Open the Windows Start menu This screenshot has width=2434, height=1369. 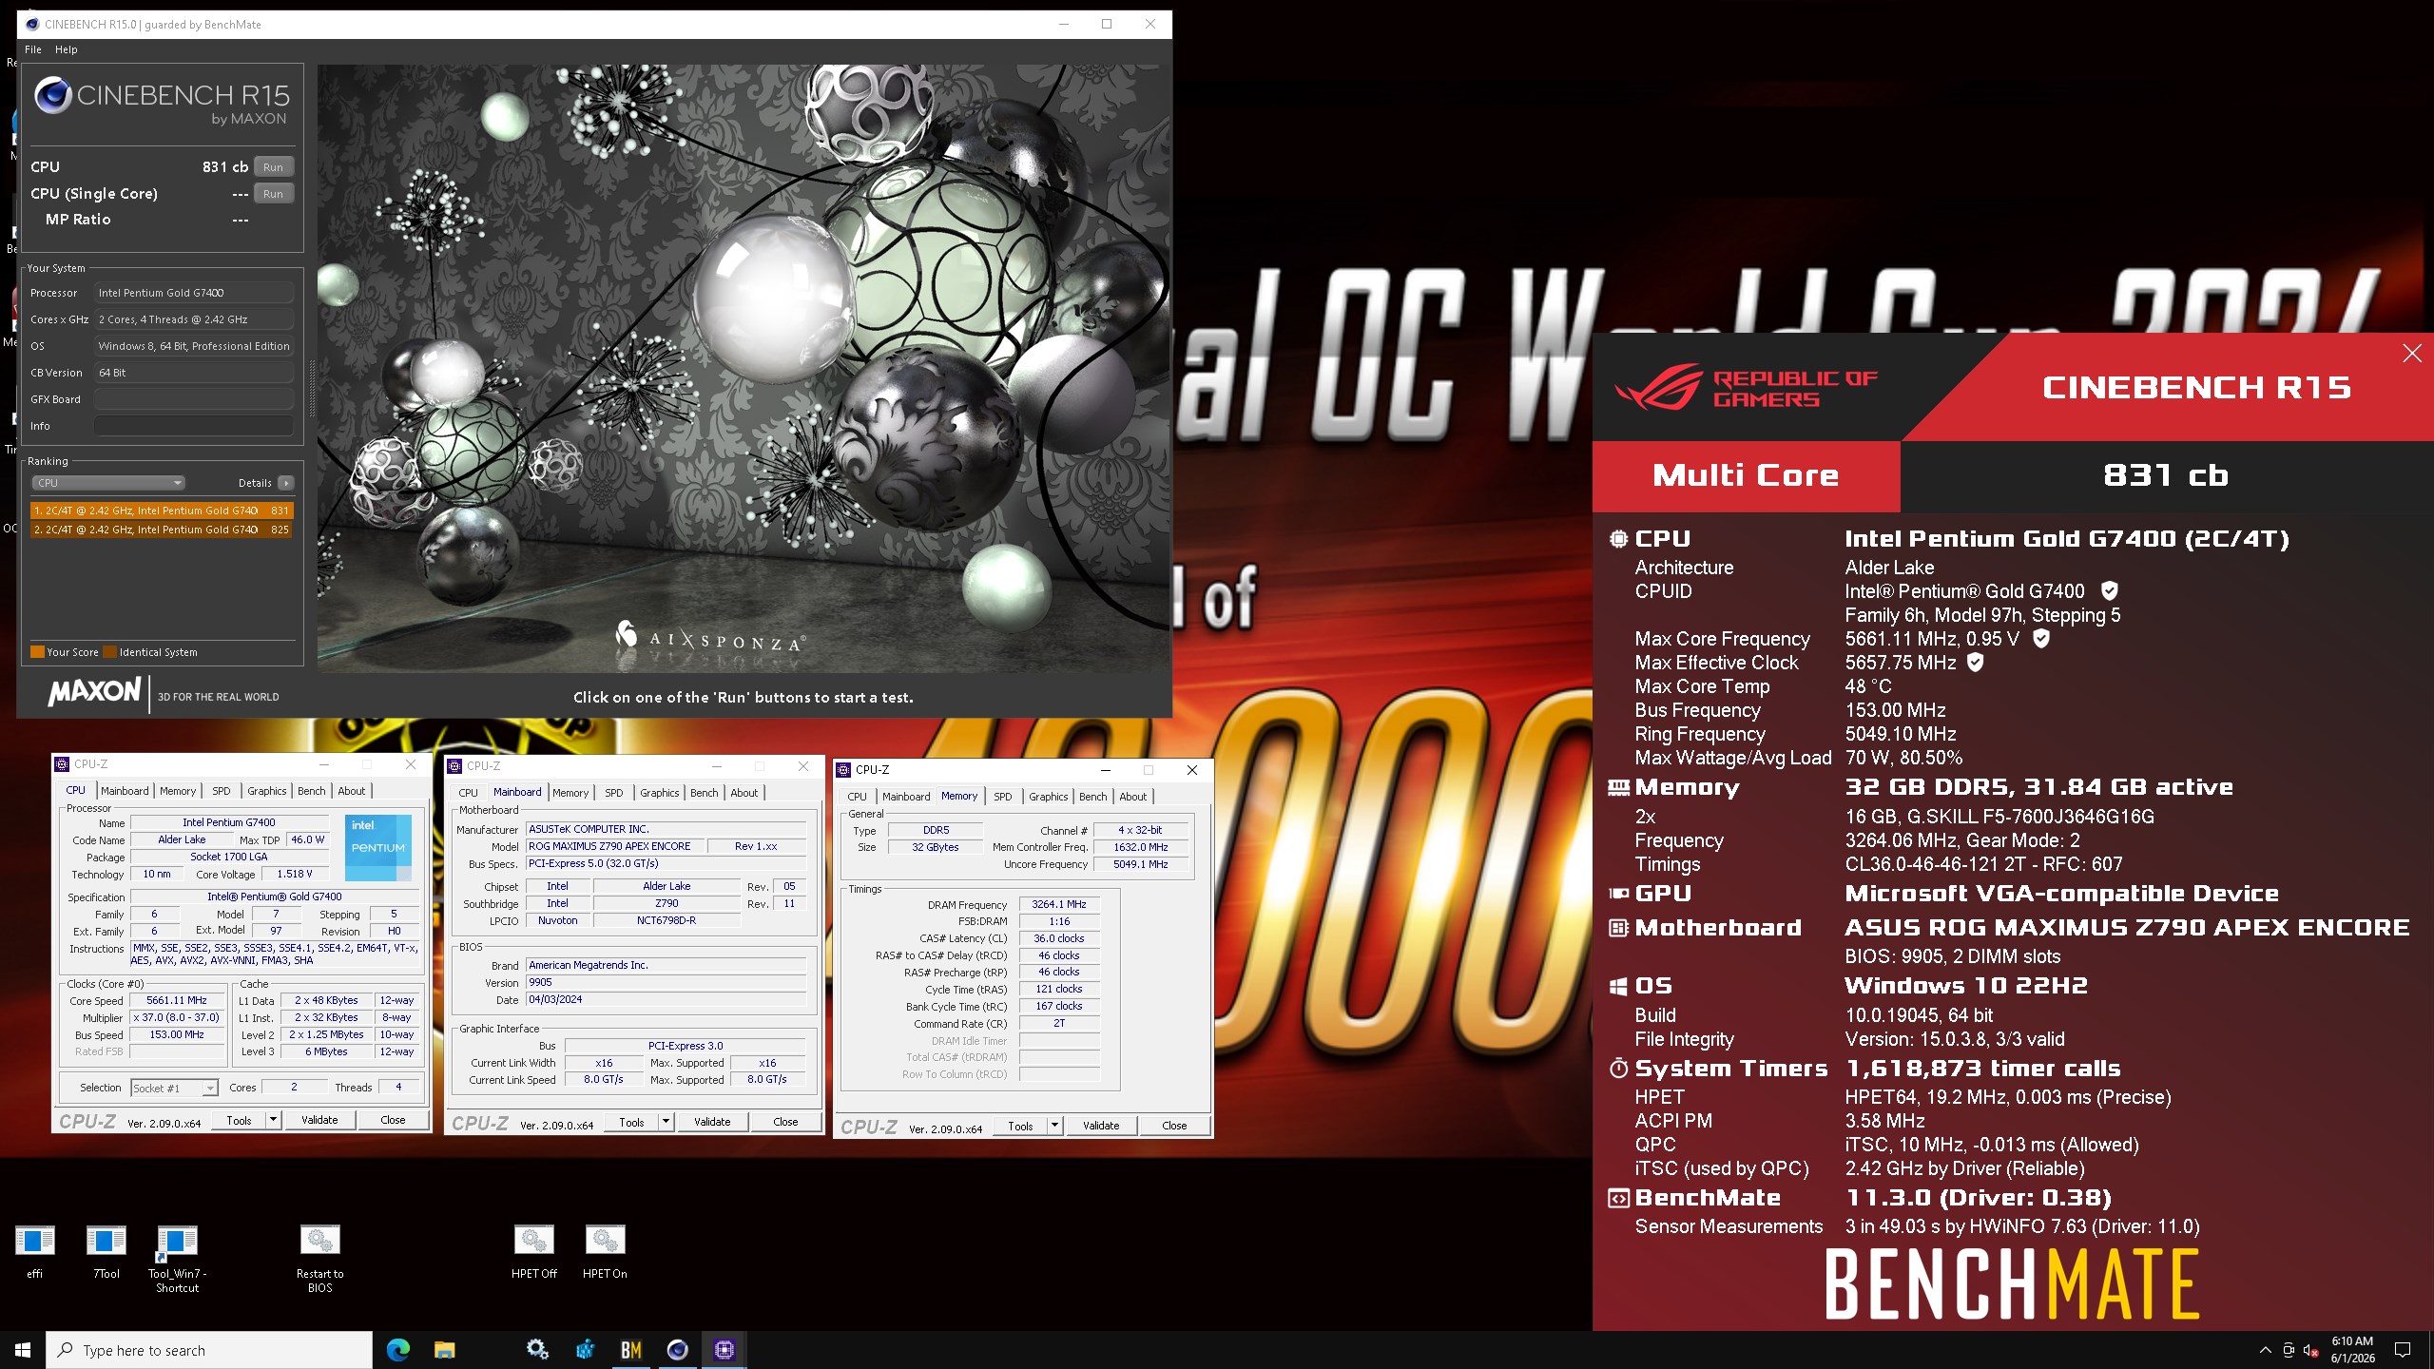23,1350
